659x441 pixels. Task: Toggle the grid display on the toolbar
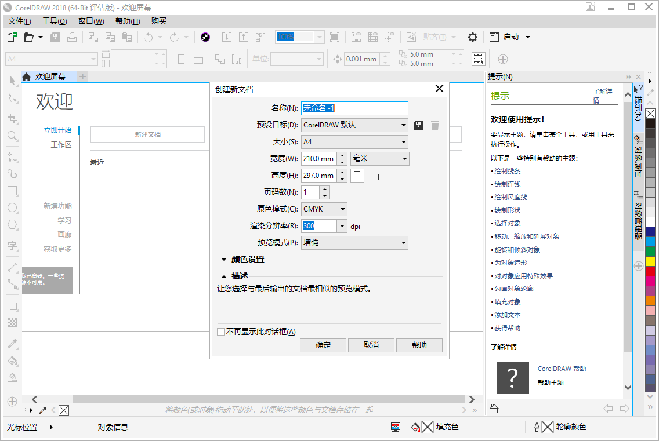point(372,37)
